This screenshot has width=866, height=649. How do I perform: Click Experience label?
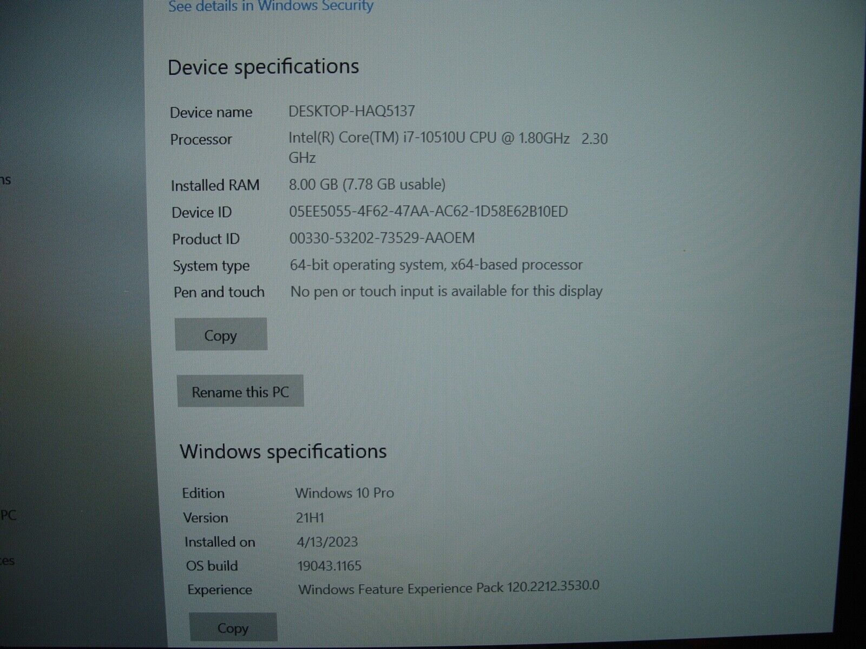(219, 590)
